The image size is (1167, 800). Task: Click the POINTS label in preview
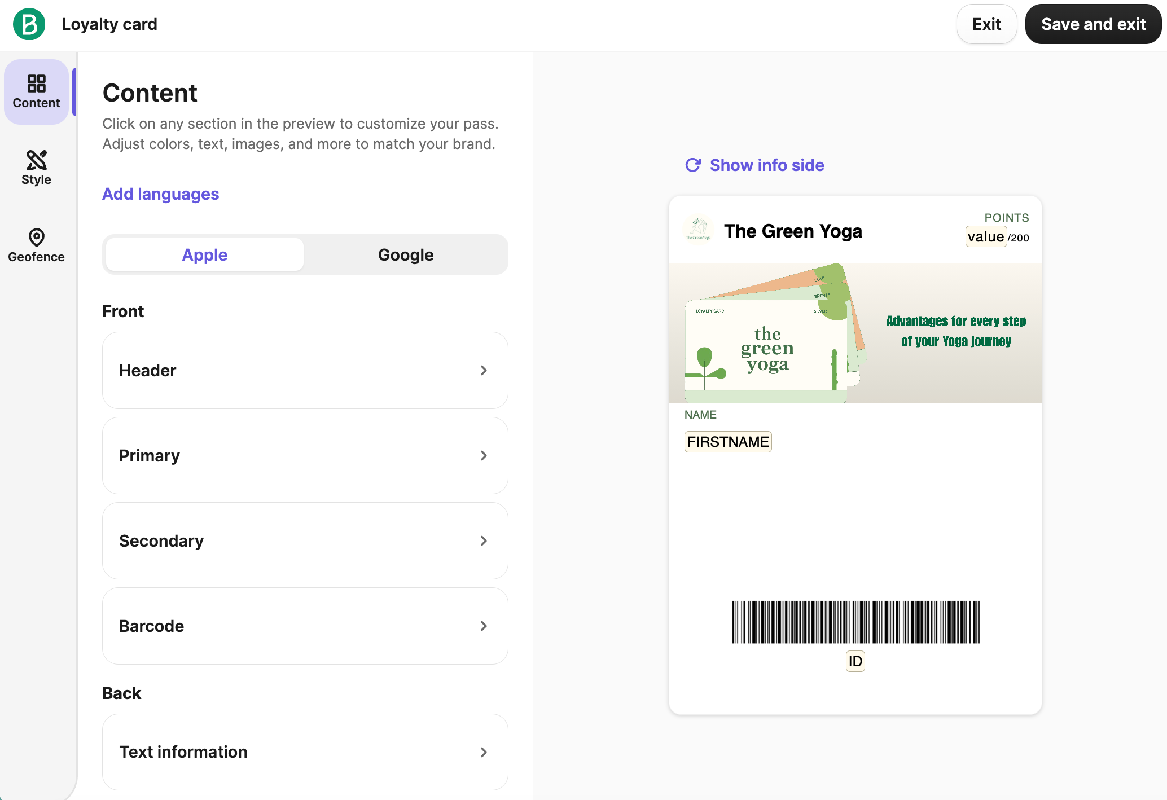point(1007,218)
